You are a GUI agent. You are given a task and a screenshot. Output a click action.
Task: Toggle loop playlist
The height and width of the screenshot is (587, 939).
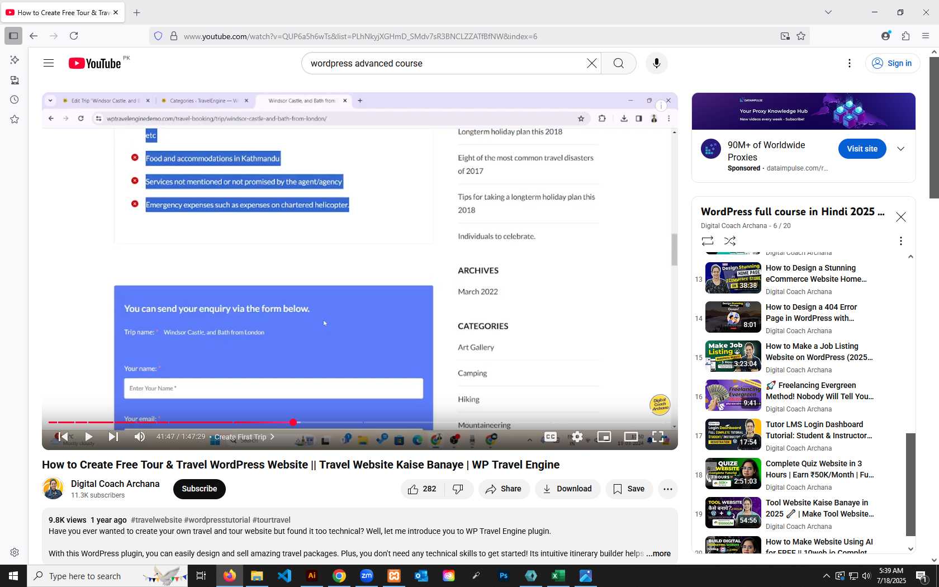pos(707,240)
